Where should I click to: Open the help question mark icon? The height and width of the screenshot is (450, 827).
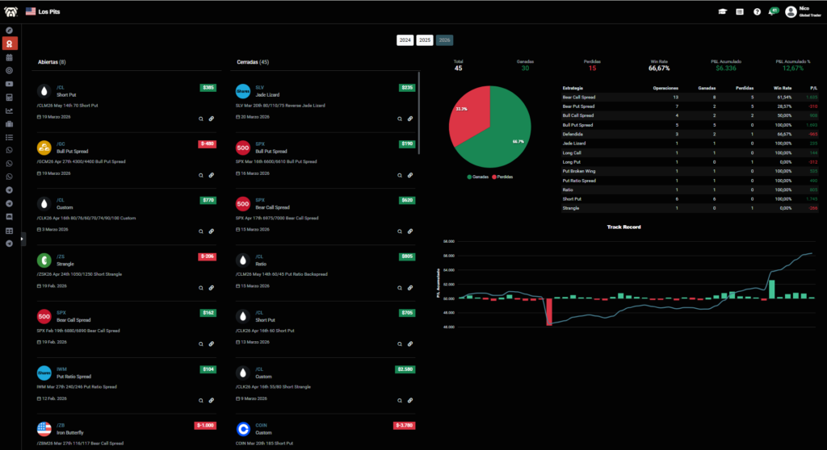(x=757, y=11)
